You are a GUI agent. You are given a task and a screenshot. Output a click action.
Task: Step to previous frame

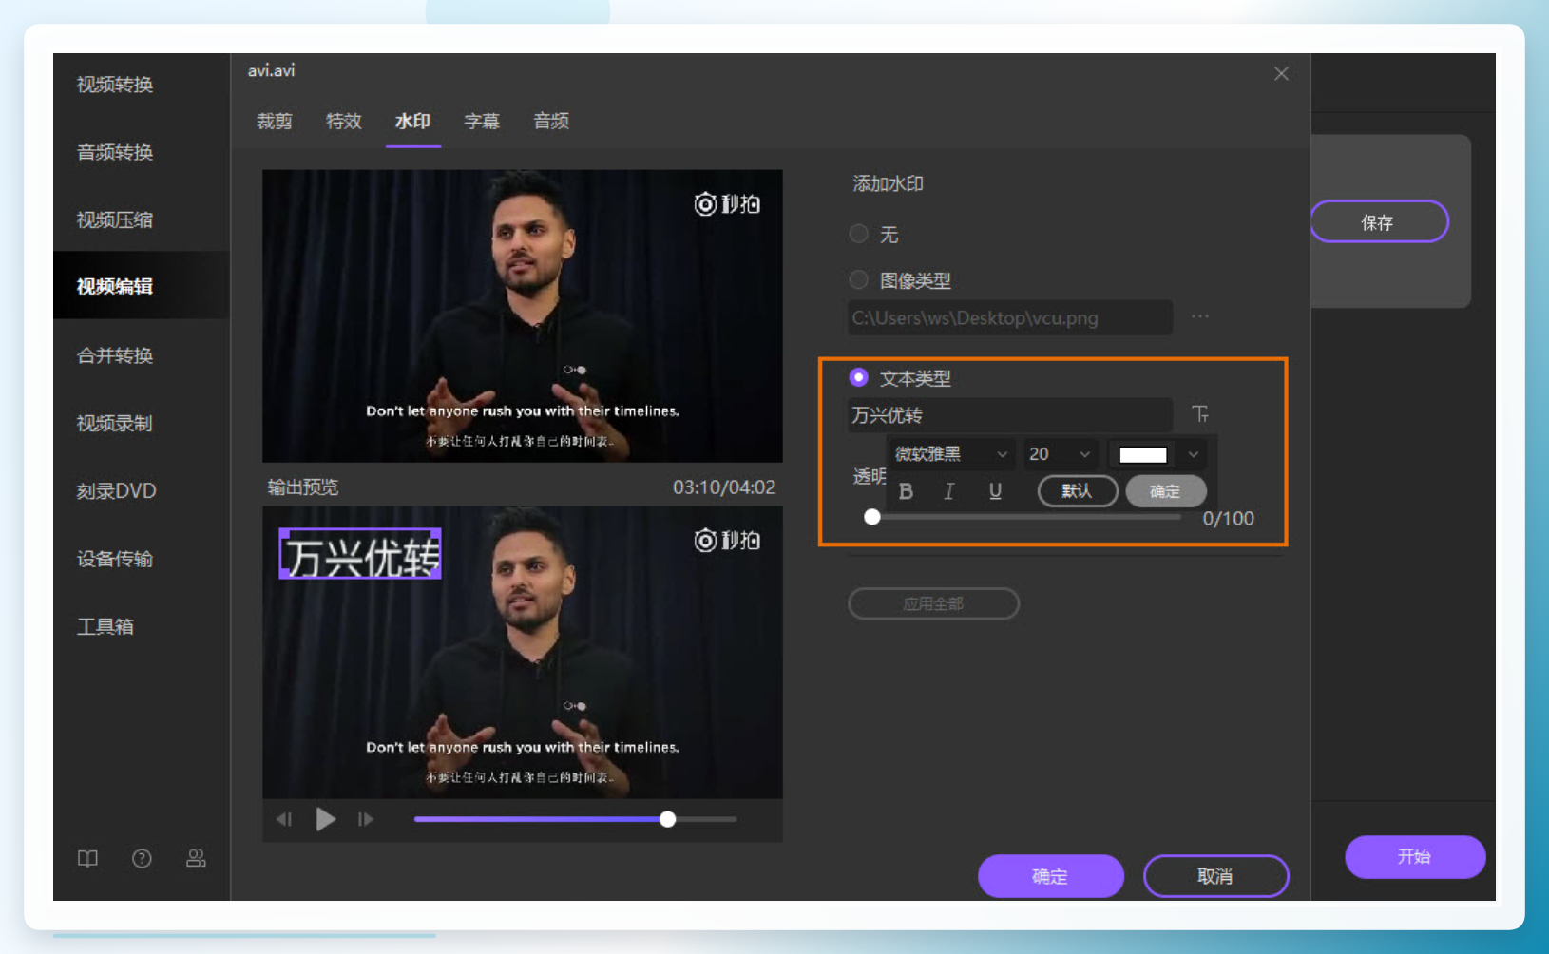pyautogui.click(x=284, y=819)
